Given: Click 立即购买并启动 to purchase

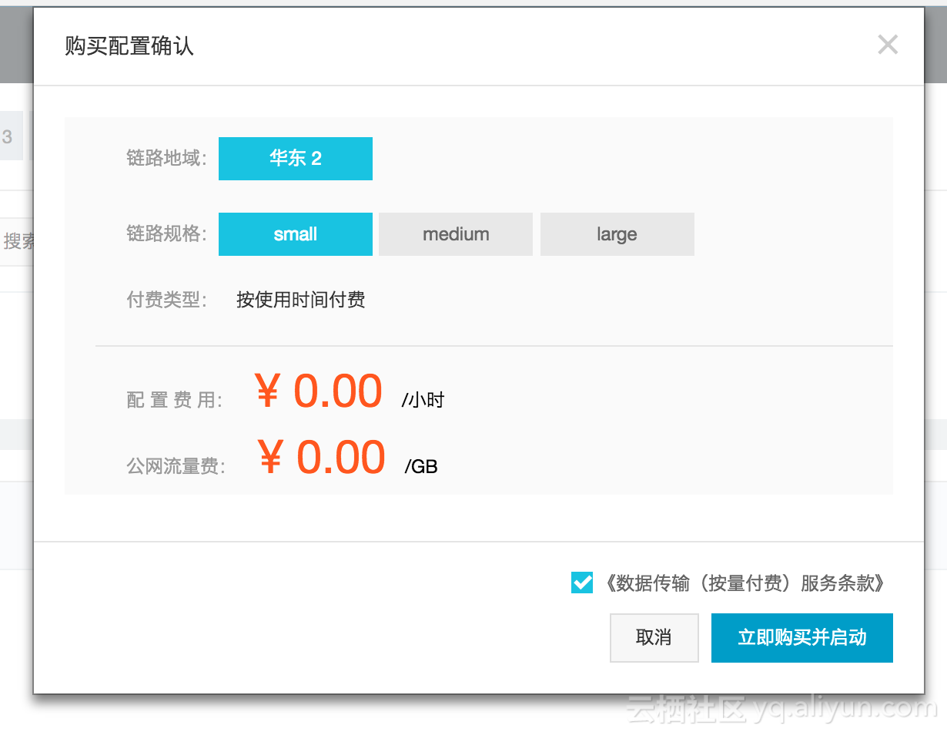Looking at the screenshot, I should pos(802,638).
